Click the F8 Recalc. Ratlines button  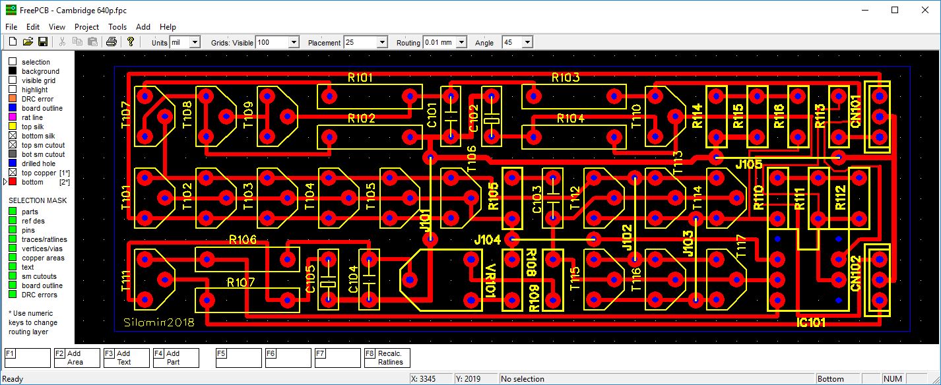tap(387, 357)
